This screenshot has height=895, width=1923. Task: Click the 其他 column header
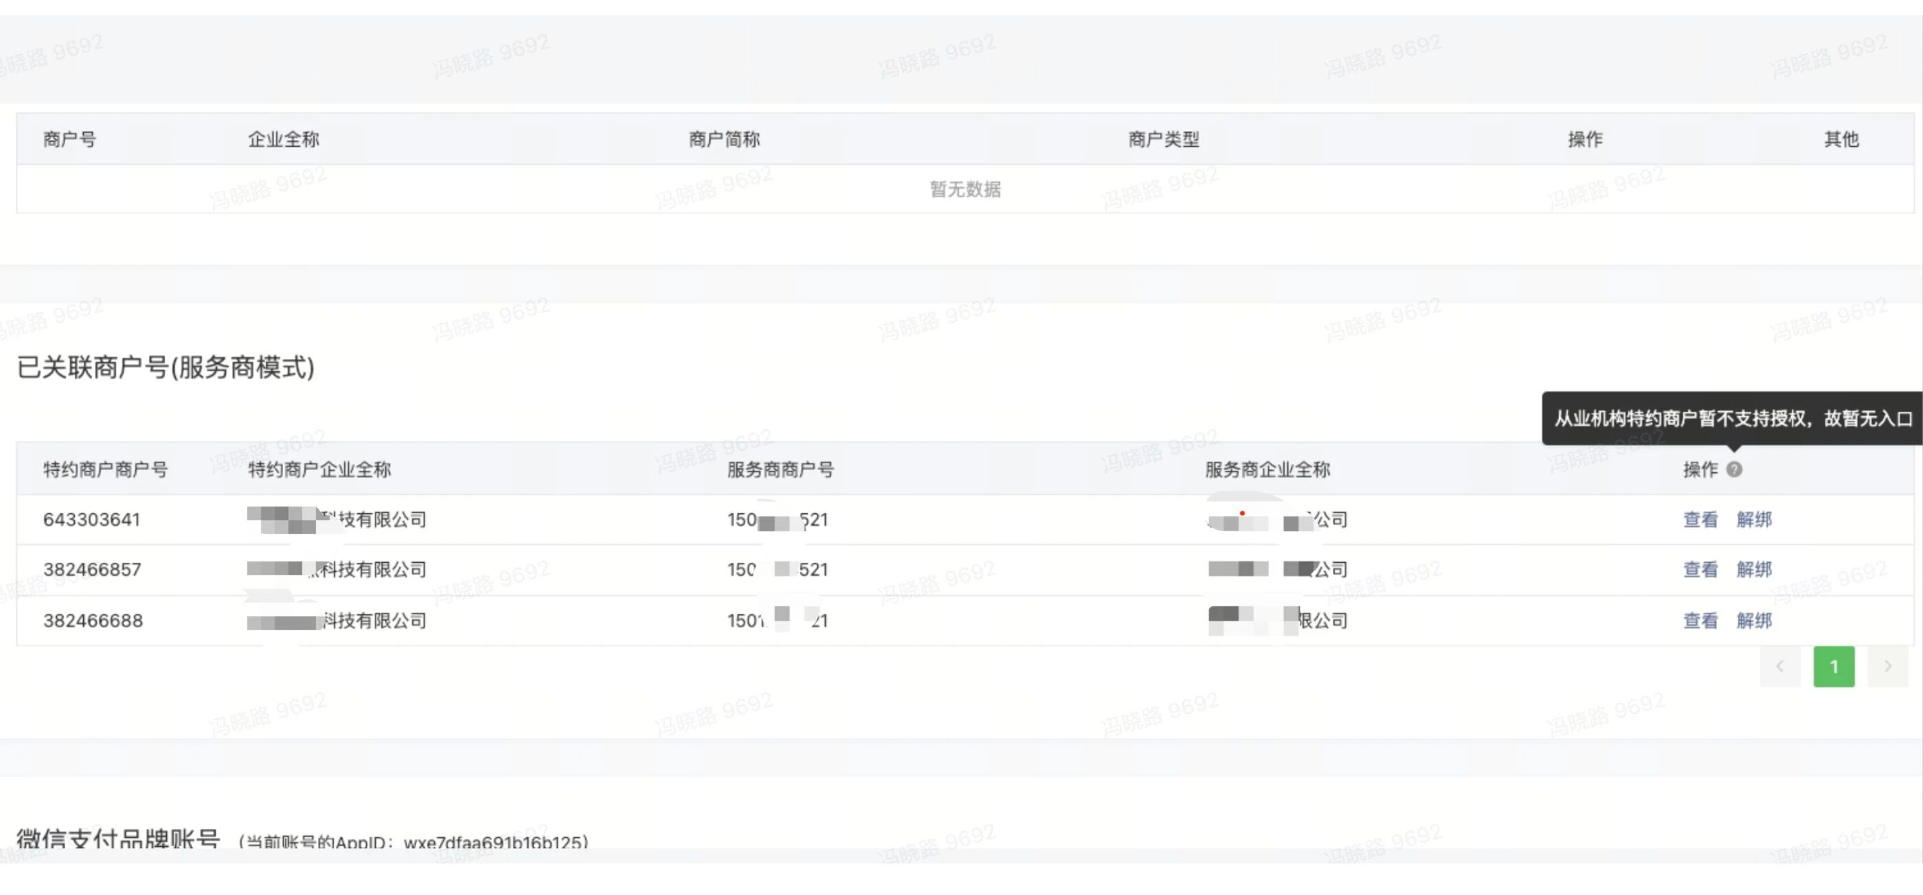point(1841,139)
